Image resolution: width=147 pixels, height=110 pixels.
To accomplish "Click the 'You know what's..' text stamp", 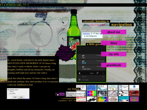I will pos(81,87).
